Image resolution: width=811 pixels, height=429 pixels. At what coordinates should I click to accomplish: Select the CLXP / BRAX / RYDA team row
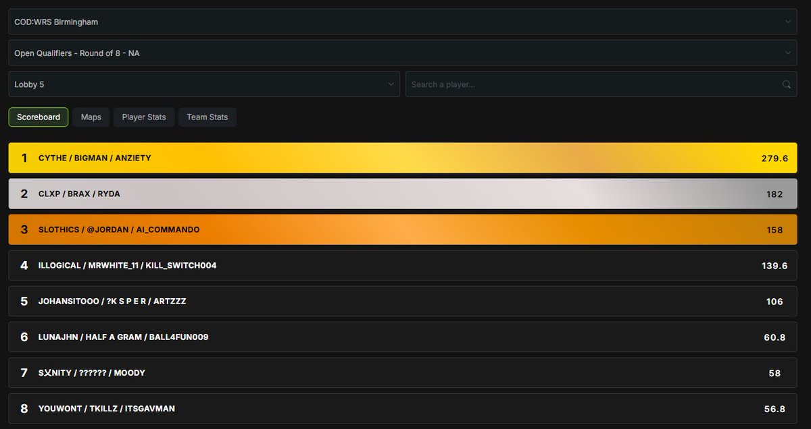point(403,194)
